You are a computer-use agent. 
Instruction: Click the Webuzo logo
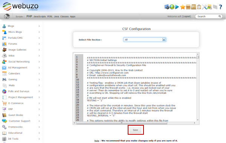point(20,6)
